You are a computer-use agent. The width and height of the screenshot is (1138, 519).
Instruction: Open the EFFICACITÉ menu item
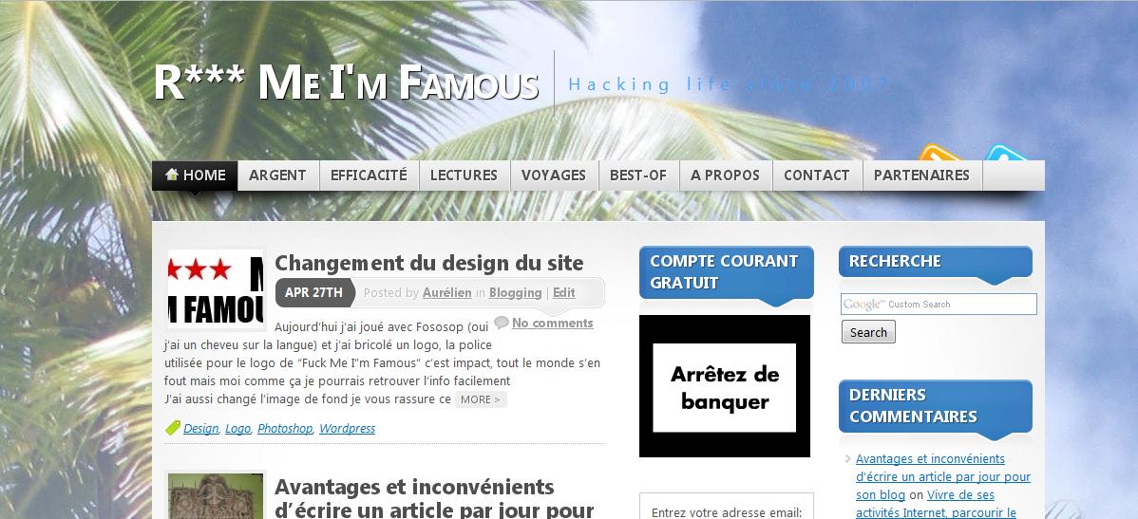[x=369, y=176]
